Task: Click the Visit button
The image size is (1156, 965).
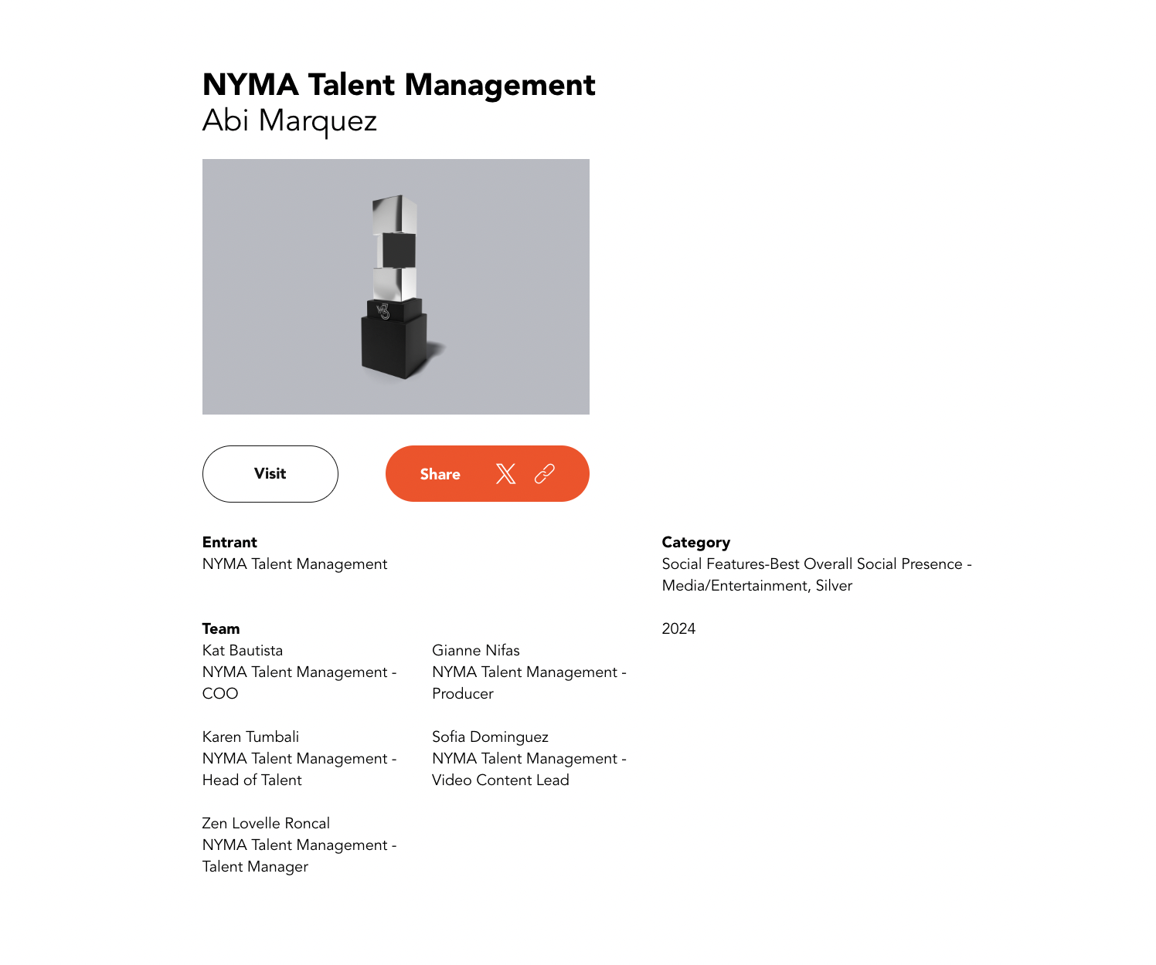Action: pos(270,474)
